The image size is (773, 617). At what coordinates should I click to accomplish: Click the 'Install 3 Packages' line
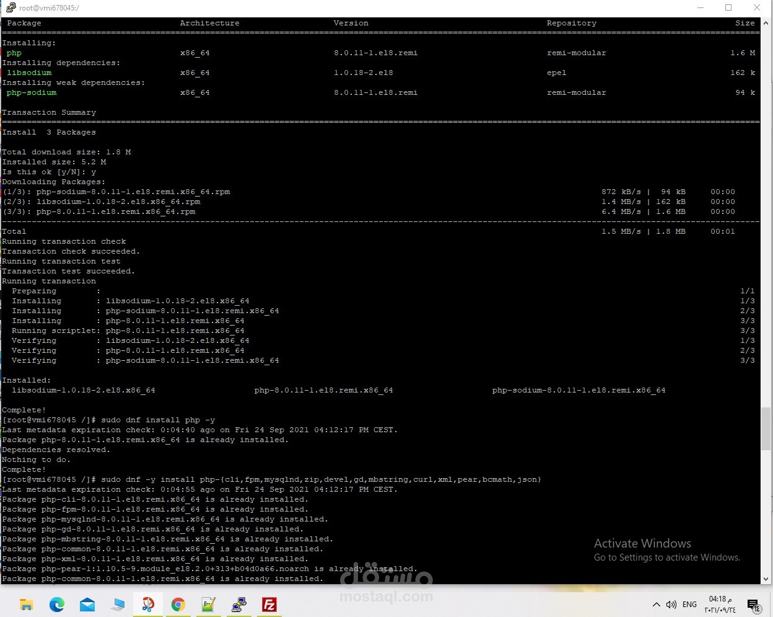pos(49,132)
